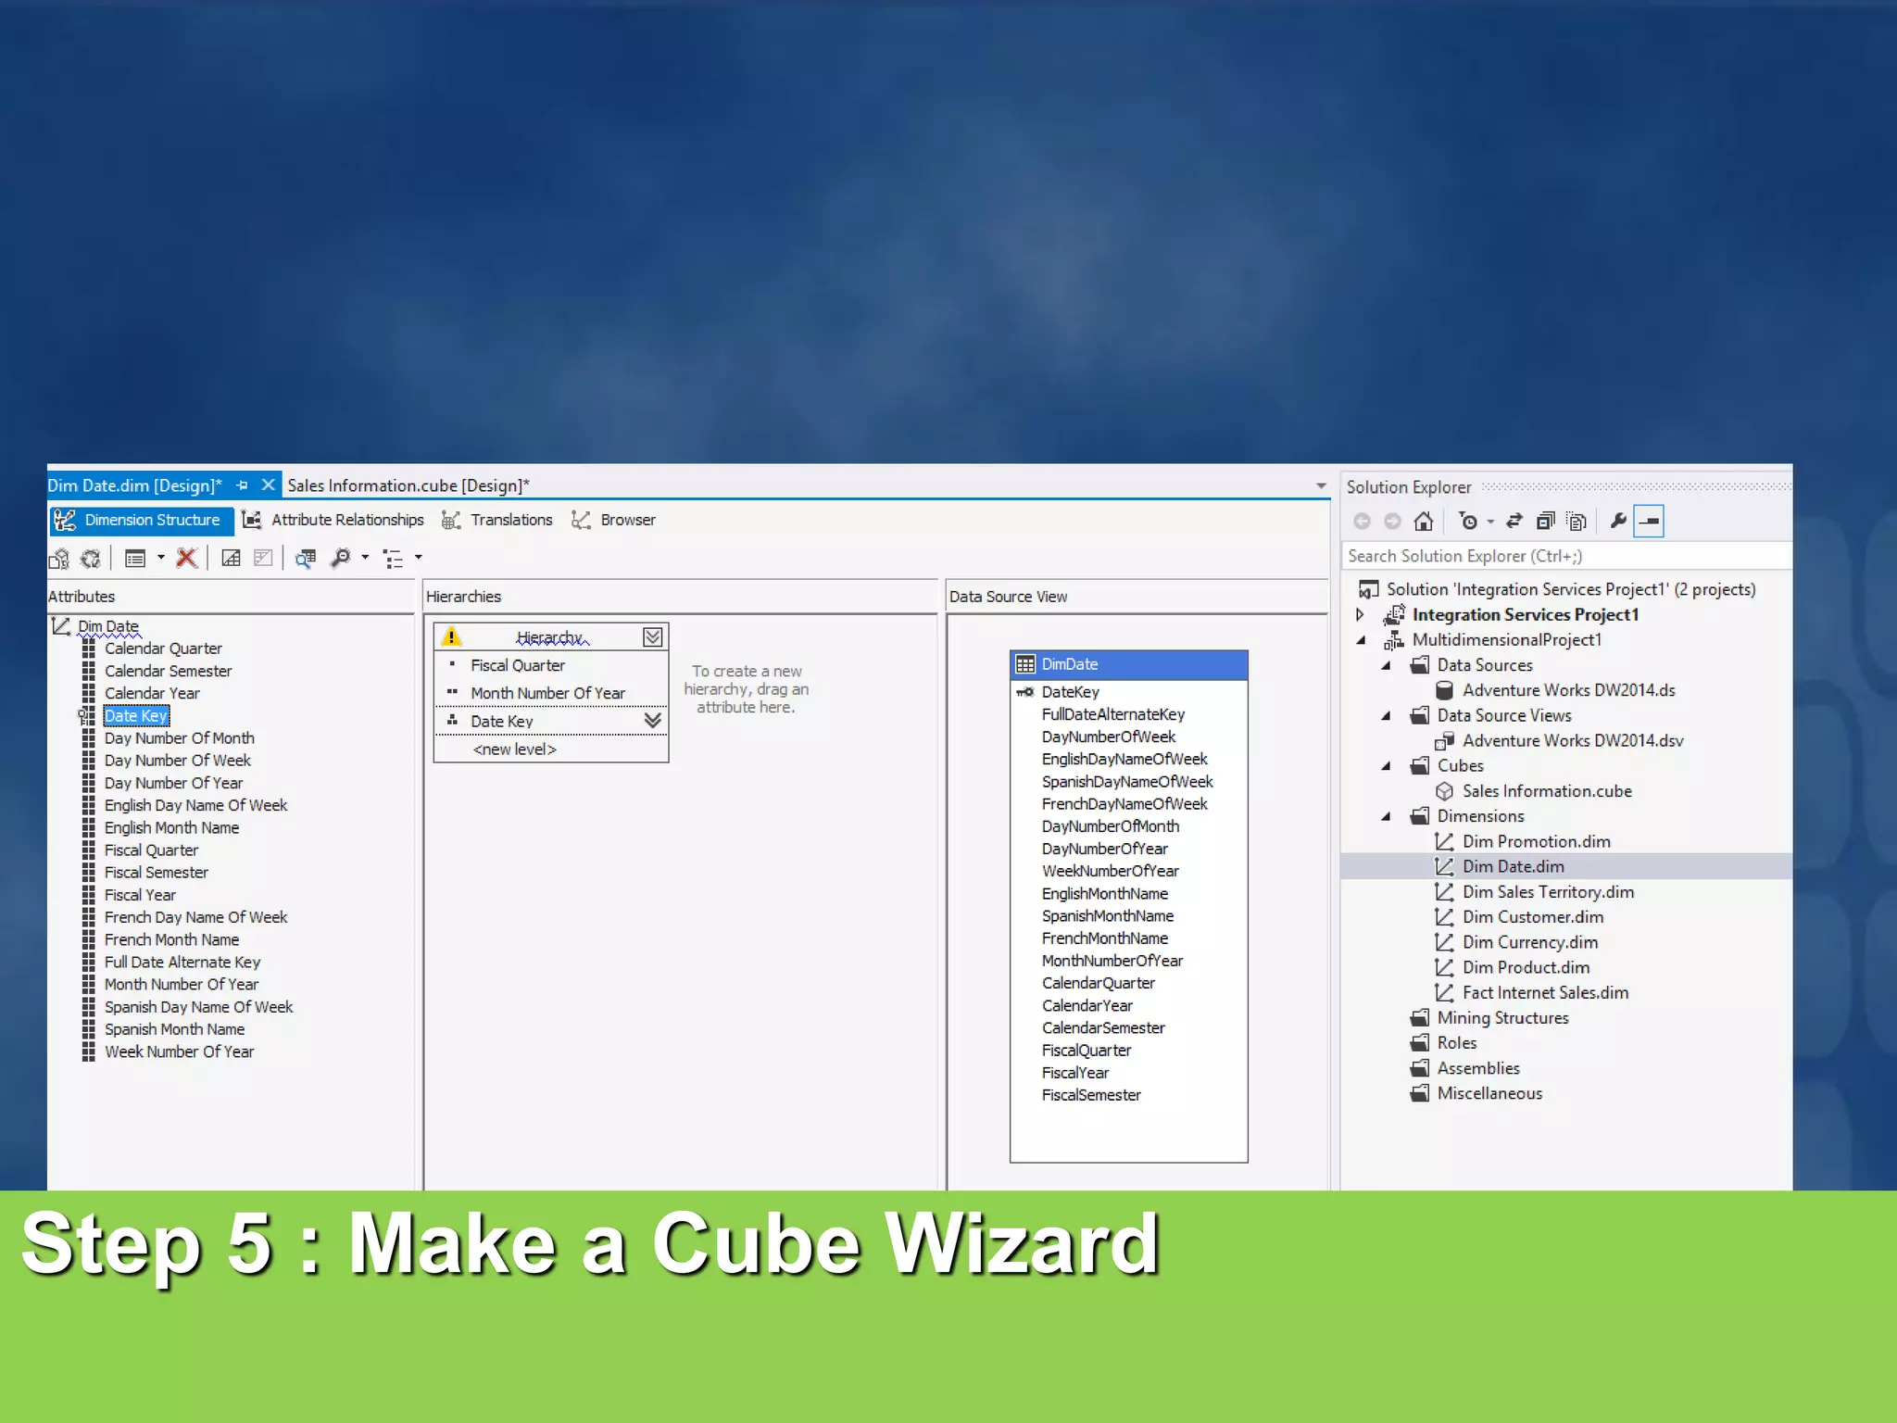
Task: Select FiscalSemester column in DimDate
Action: coord(1090,1095)
